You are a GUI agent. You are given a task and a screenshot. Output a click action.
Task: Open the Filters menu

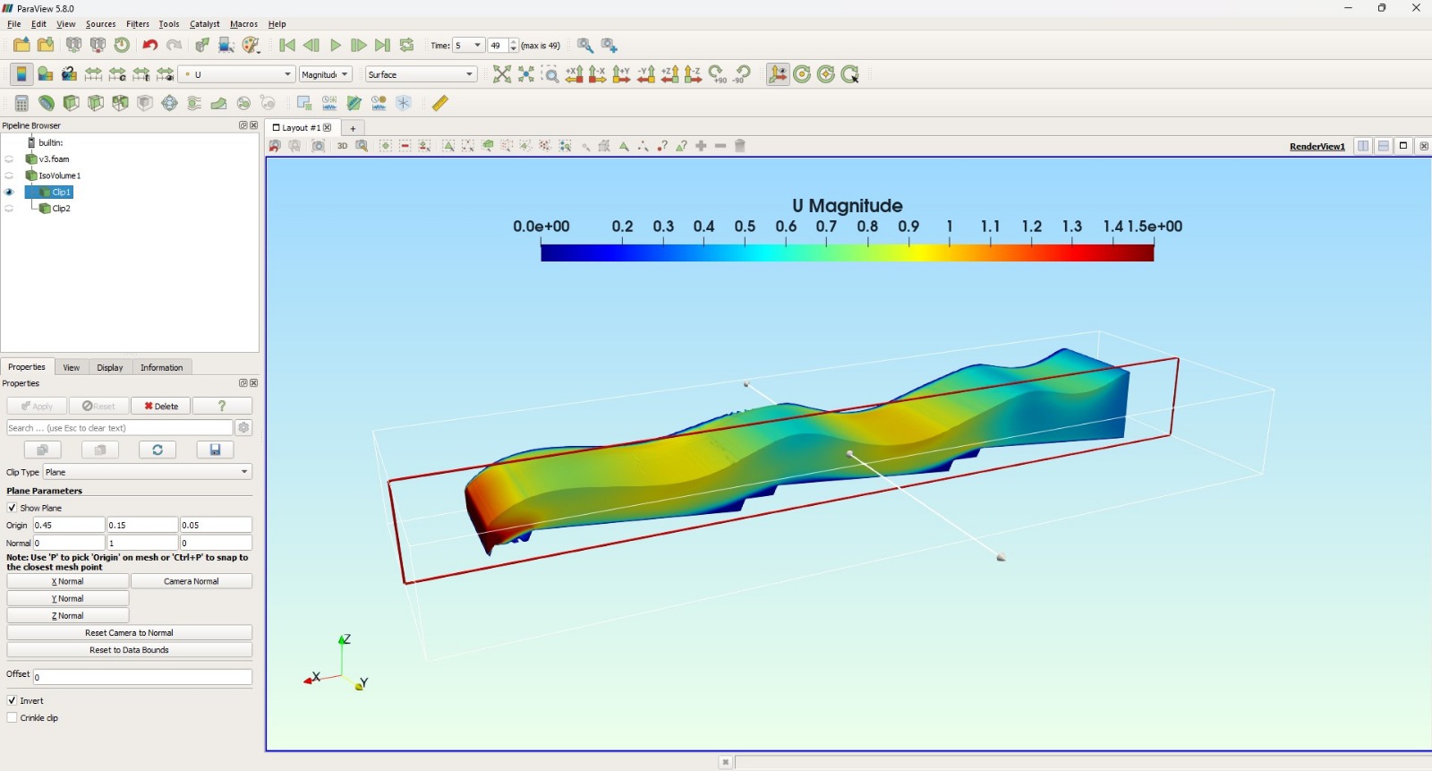[x=138, y=24]
